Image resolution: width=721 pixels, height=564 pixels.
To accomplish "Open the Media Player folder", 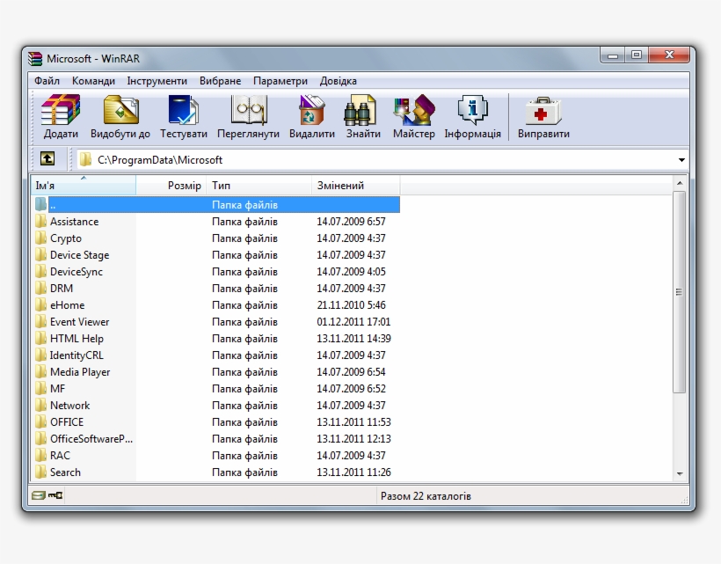I will click(x=81, y=371).
